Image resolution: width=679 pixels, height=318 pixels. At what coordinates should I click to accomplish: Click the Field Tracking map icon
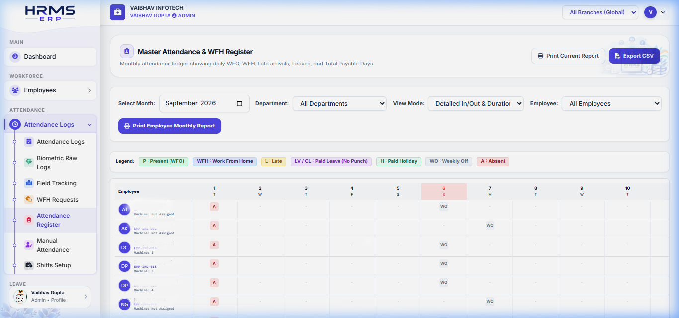[x=29, y=183]
